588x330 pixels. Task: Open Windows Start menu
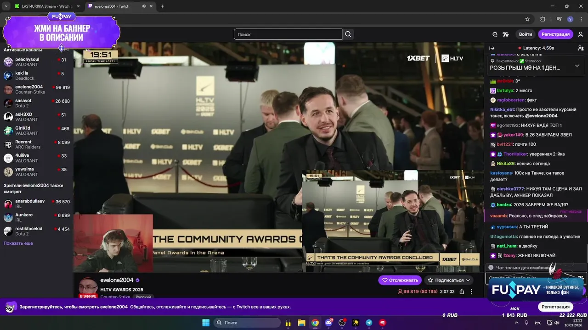click(x=205, y=323)
